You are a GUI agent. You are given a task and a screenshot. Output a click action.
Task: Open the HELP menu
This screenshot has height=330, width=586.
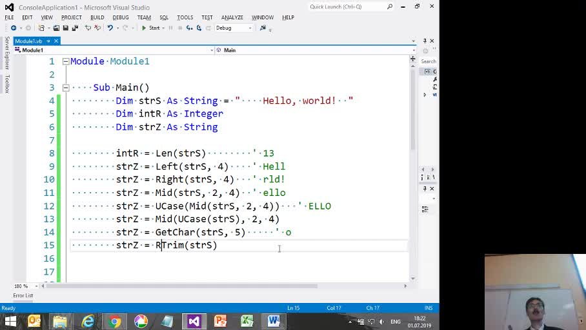[x=288, y=17]
